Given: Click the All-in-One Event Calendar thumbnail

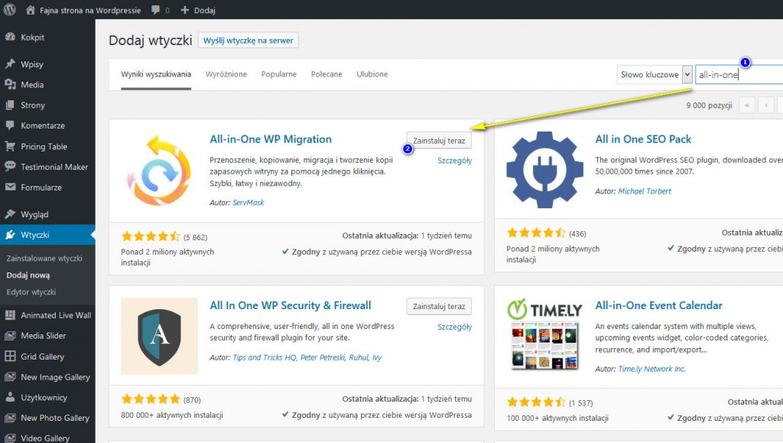Looking at the screenshot, I should coord(544,334).
